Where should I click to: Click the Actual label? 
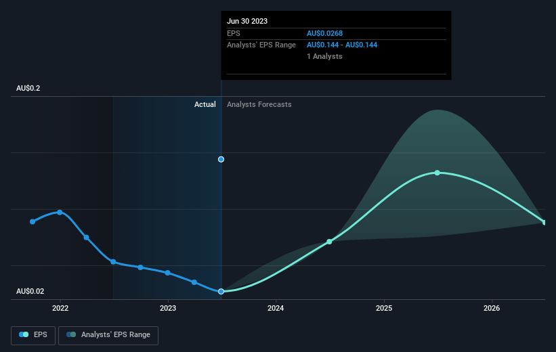[205, 104]
